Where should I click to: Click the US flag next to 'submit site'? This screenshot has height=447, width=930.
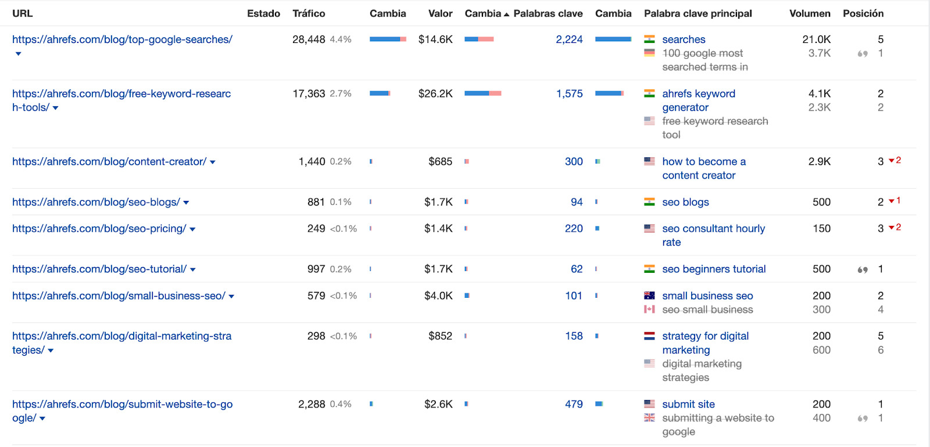tap(649, 403)
